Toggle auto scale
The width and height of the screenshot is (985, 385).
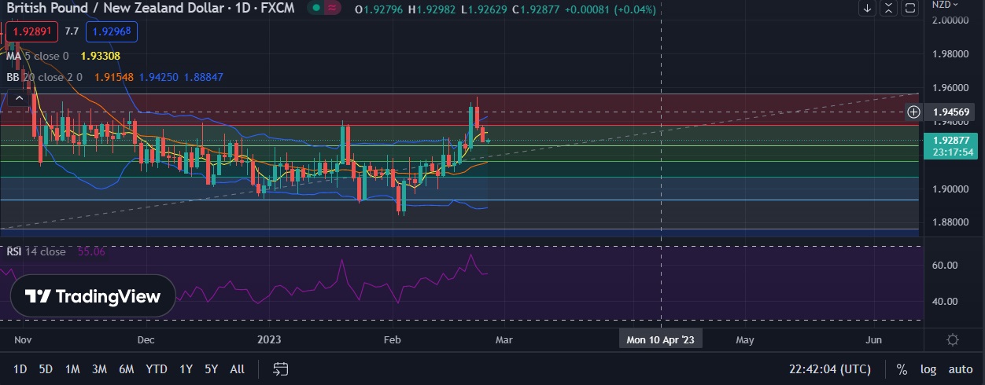pos(961,369)
